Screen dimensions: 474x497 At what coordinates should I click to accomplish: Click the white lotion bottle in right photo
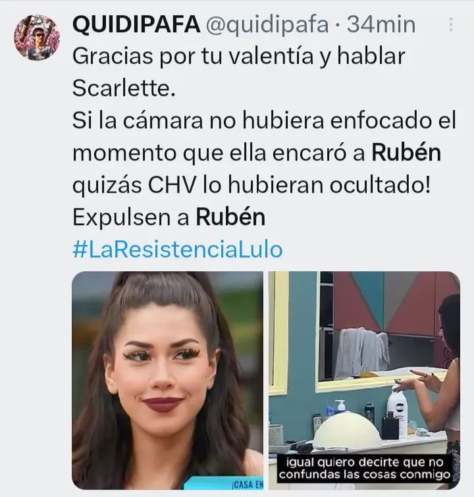click(397, 413)
